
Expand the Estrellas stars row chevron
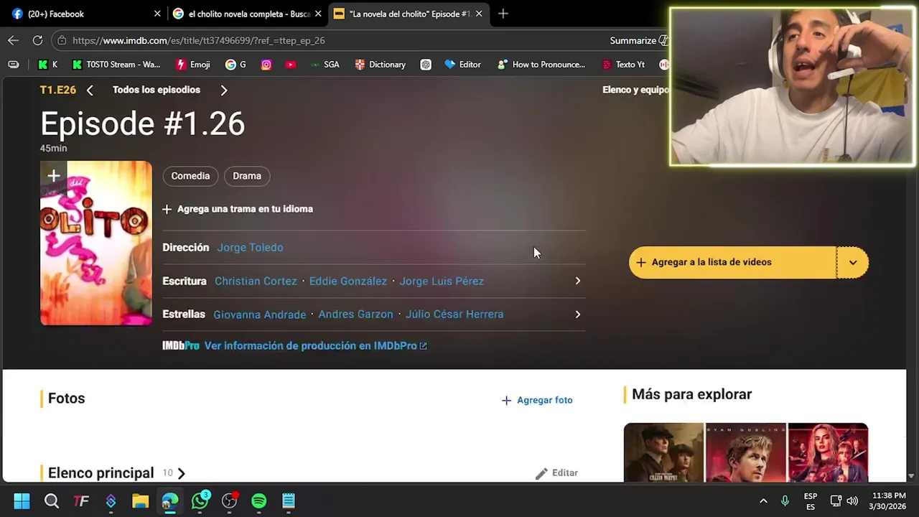point(577,314)
